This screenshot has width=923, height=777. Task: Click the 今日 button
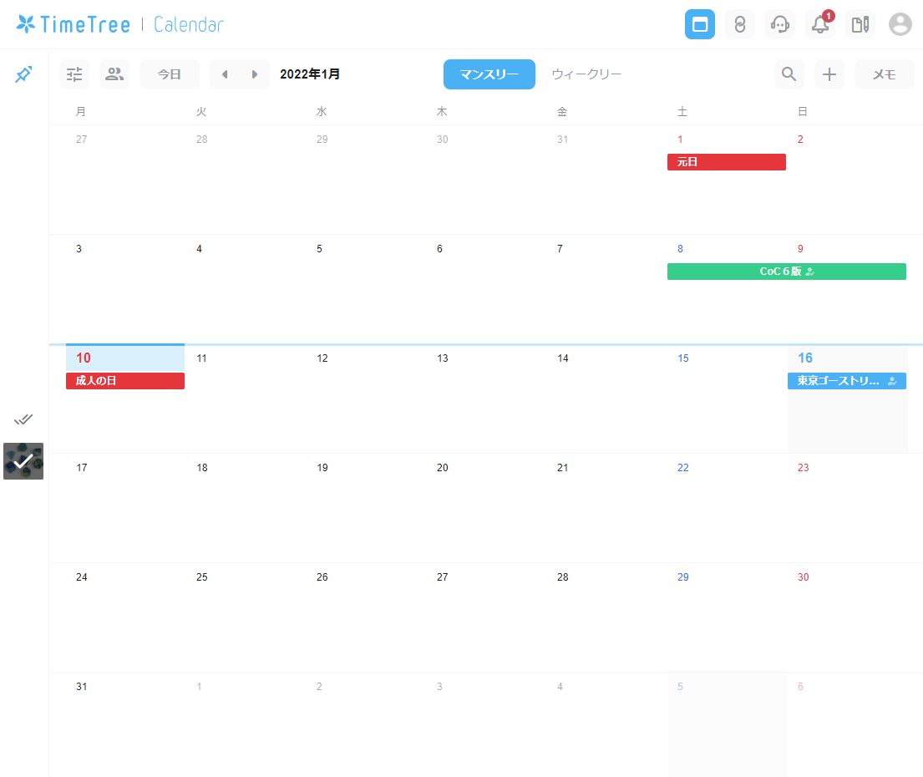[x=170, y=74]
